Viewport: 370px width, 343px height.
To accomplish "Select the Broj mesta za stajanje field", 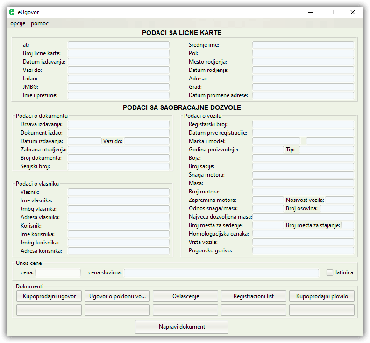I will tap(348, 225).
